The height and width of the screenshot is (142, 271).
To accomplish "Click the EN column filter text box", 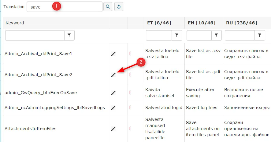I will (199, 35).
